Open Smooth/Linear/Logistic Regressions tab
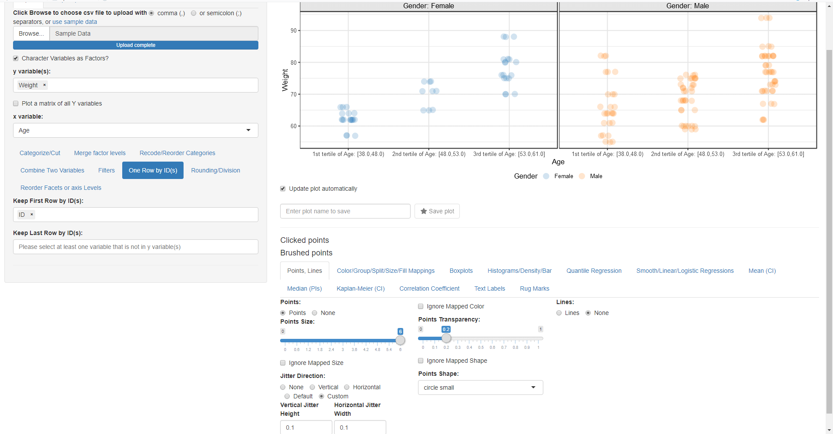The width and height of the screenshot is (833, 434). tap(685, 271)
